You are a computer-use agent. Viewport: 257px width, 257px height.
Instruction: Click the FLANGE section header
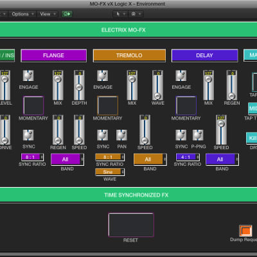click(x=54, y=55)
